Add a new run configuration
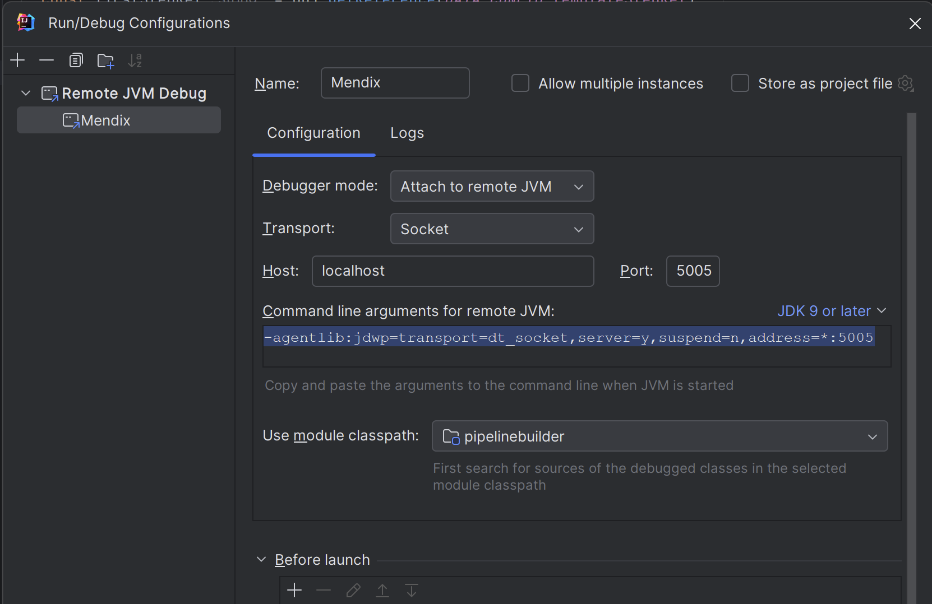The width and height of the screenshot is (932, 604). [17, 60]
